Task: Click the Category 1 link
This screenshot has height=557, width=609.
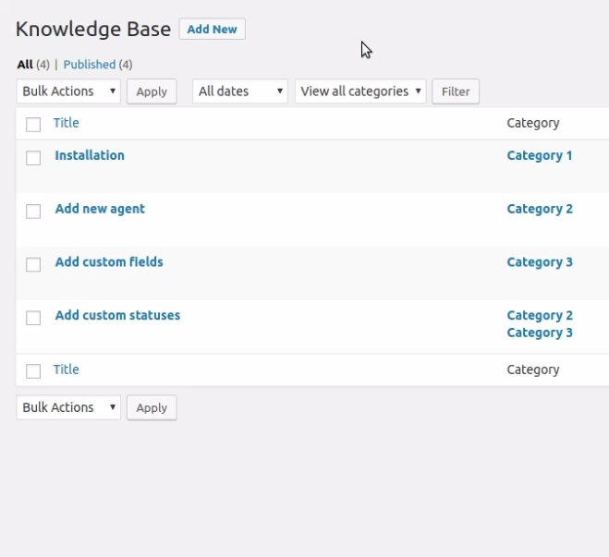Action: (540, 155)
